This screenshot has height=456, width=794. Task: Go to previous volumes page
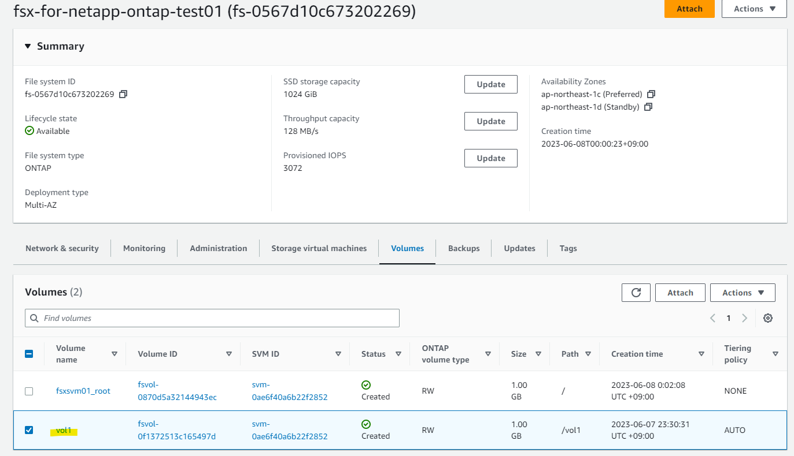click(x=712, y=318)
